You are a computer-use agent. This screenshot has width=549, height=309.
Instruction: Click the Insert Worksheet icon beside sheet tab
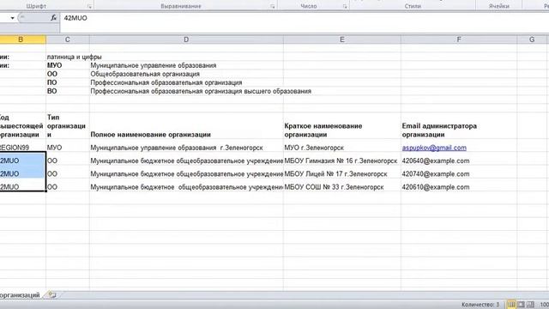coord(52,295)
